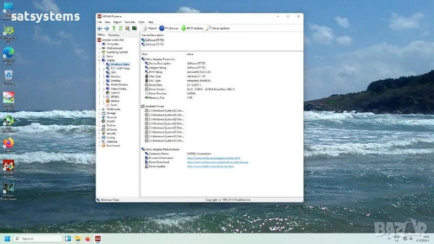Click the PC Backup toolbar button

169,28
